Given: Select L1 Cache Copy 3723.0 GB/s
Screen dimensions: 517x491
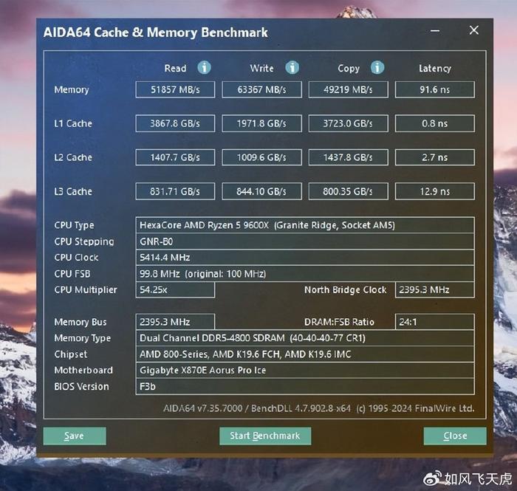Looking at the screenshot, I should coord(348,123).
